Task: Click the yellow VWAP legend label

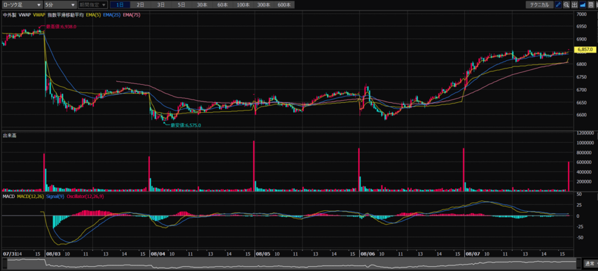Action: tap(39, 15)
